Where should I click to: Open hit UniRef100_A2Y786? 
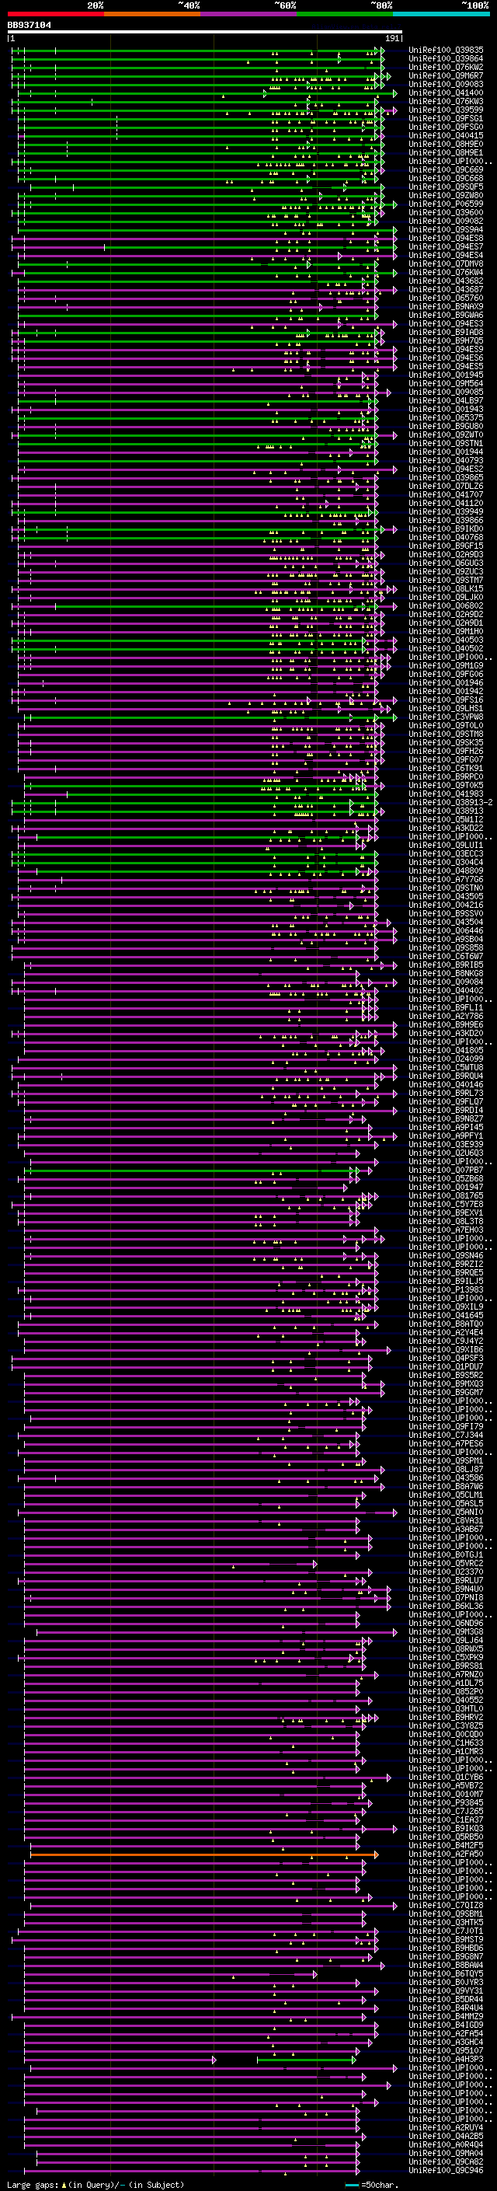pyautogui.click(x=446, y=1017)
